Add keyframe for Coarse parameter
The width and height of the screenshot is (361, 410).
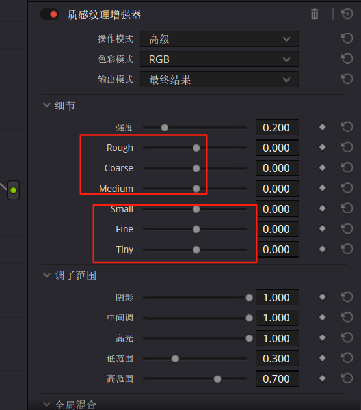click(323, 168)
